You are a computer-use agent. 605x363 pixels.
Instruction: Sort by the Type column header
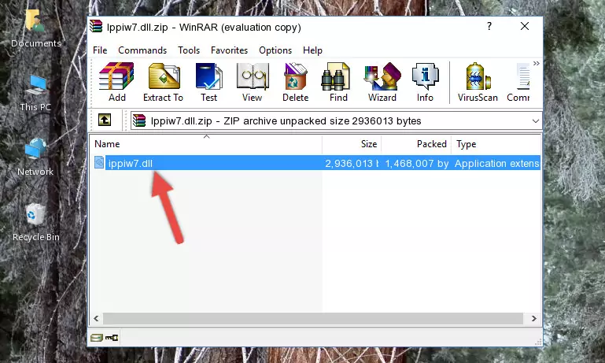click(496, 144)
